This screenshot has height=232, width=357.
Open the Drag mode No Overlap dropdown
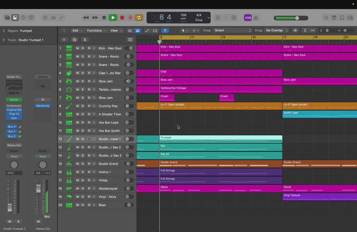point(277,30)
